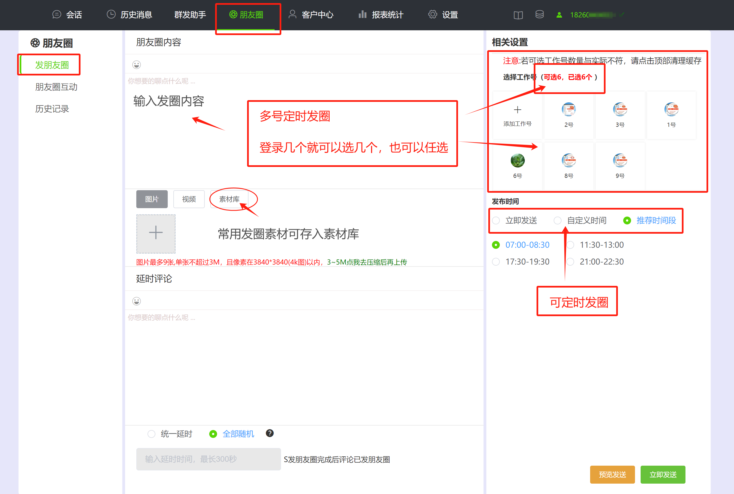Image resolution: width=734 pixels, height=494 pixels.
Task: Open 朋友圈互动 in left sidebar
Action: 56,87
